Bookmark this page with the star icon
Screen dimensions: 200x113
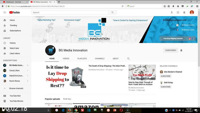pos(165,6)
